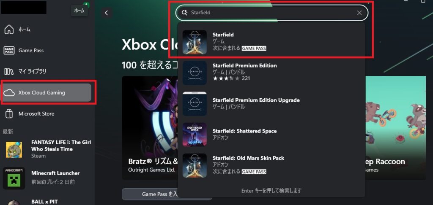
Task: Open the Bratz rhythm game tile
Action: click(149, 128)
